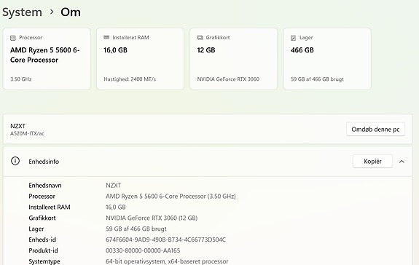Image resolution: width=419 pixels, height=265 pixels.
Task: Click the Enheds-id label
Action: pos(42,240)
